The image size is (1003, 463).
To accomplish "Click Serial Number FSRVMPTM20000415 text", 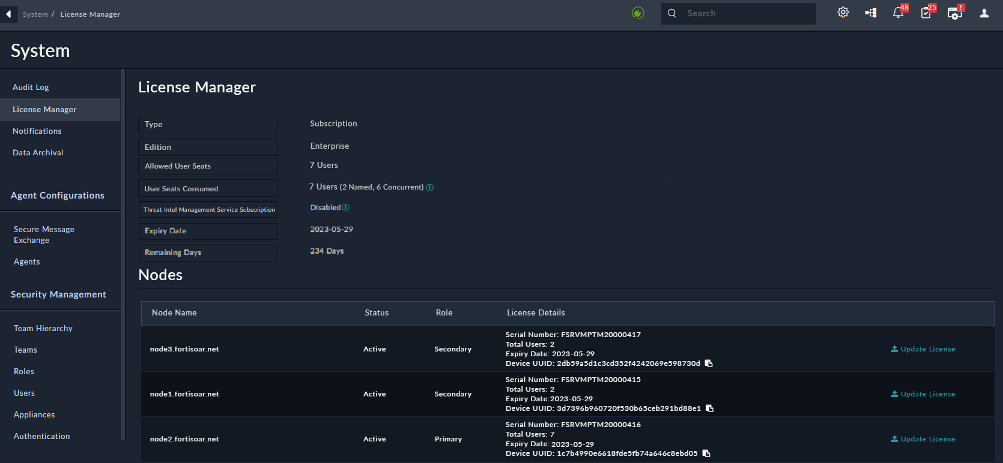I will [573, 380].
